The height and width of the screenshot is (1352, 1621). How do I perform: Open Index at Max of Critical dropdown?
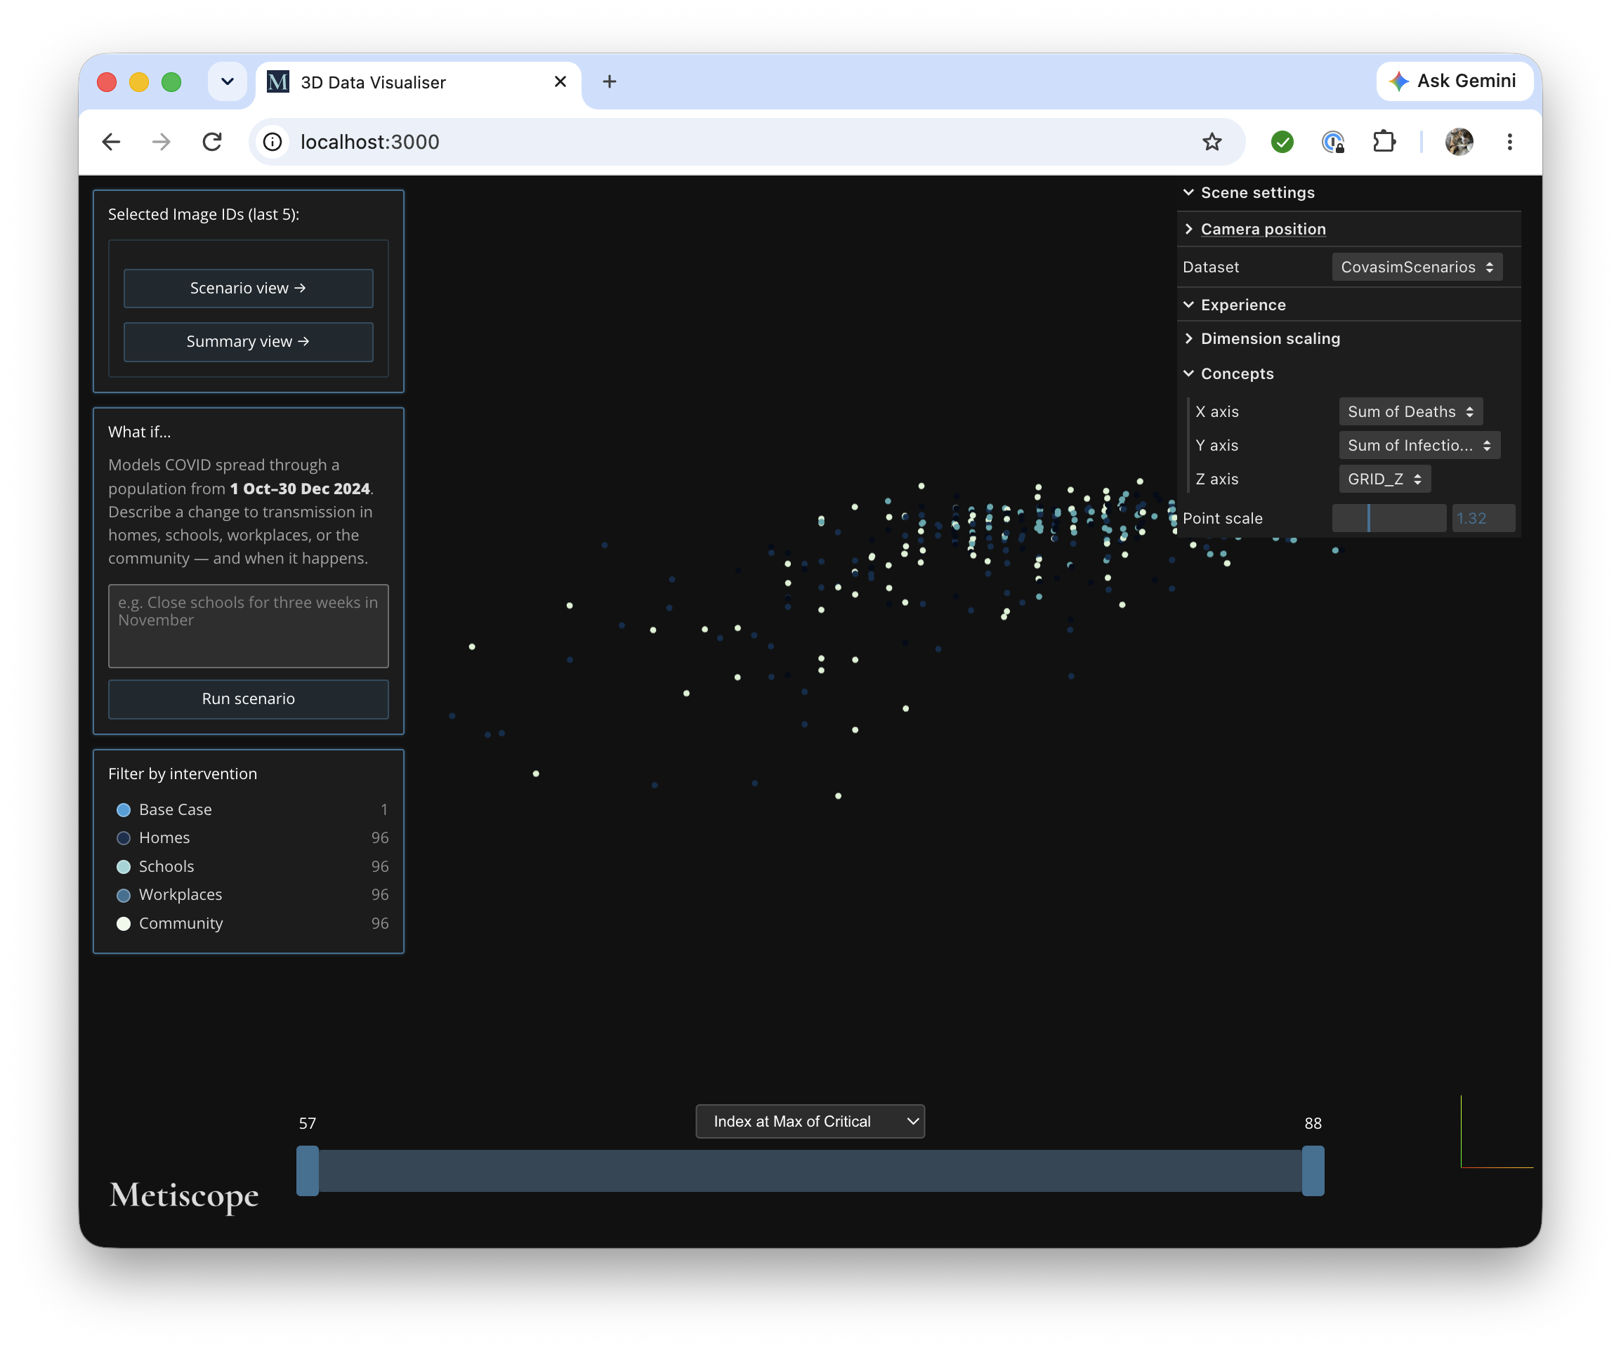tap(810, 1122)
